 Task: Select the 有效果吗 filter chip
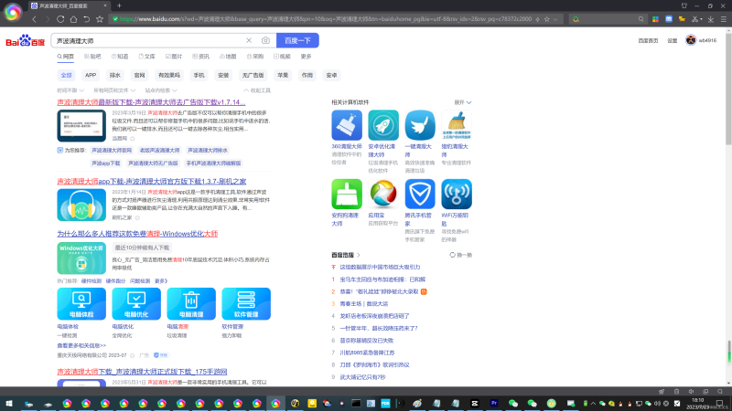[x=169, y=75]
